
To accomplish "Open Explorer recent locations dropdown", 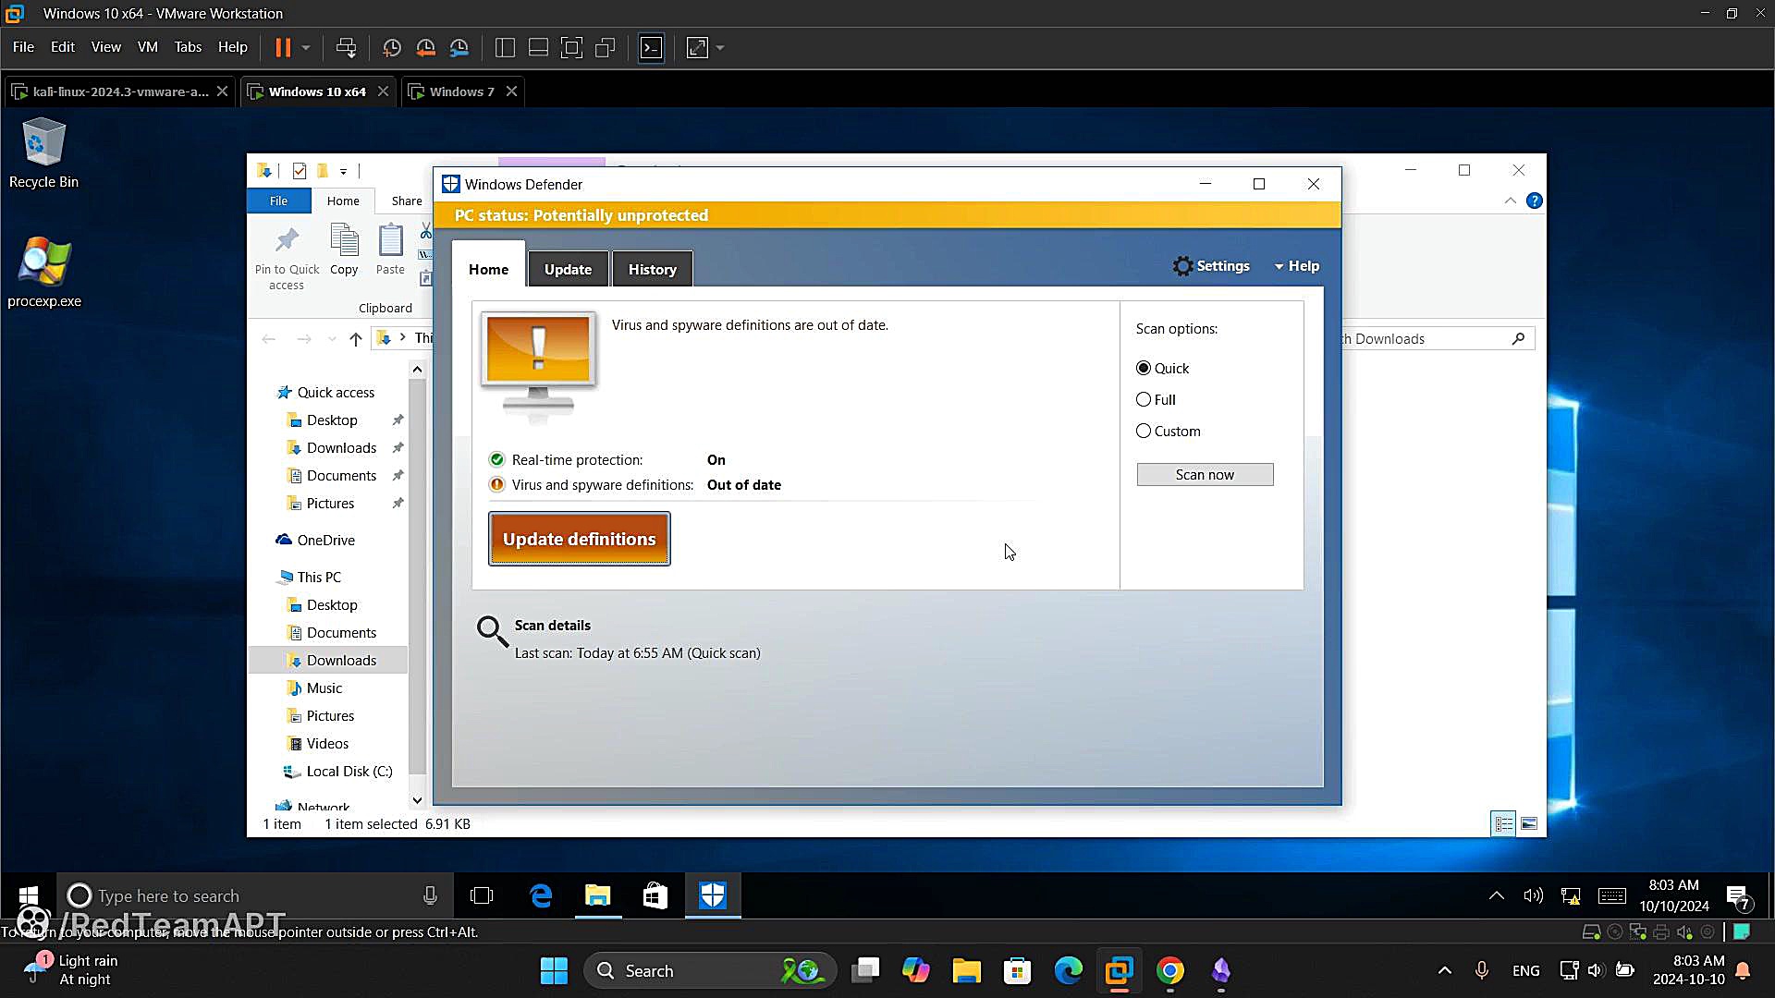I will click(x=332, y=339).
